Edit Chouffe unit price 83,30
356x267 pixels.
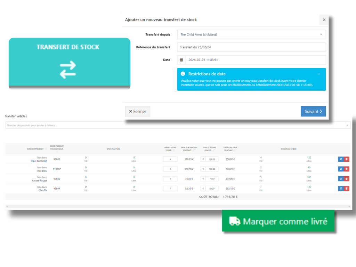(x=212, y=188)
